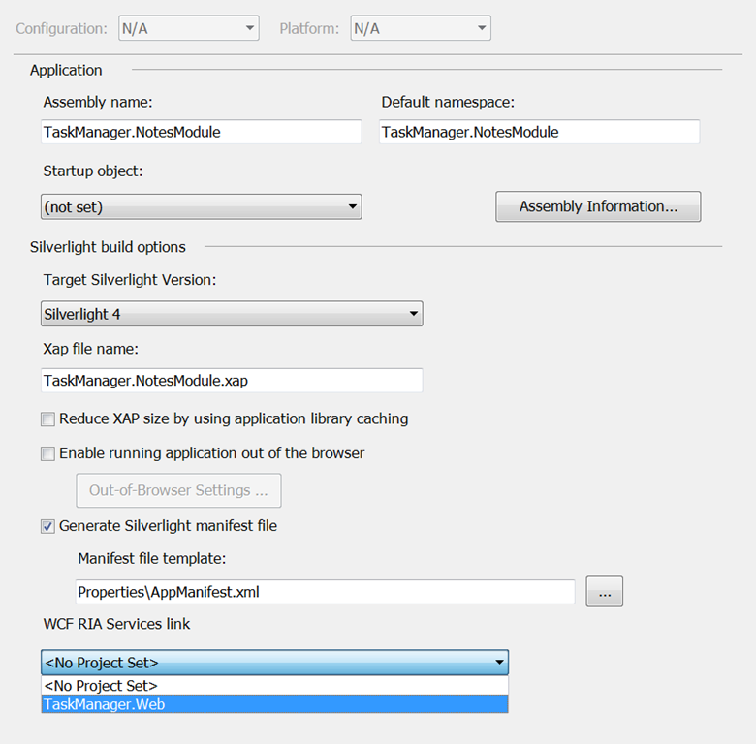Browse for manifest file template with ellipsis button
756x744 pixels.
(604, 591)
